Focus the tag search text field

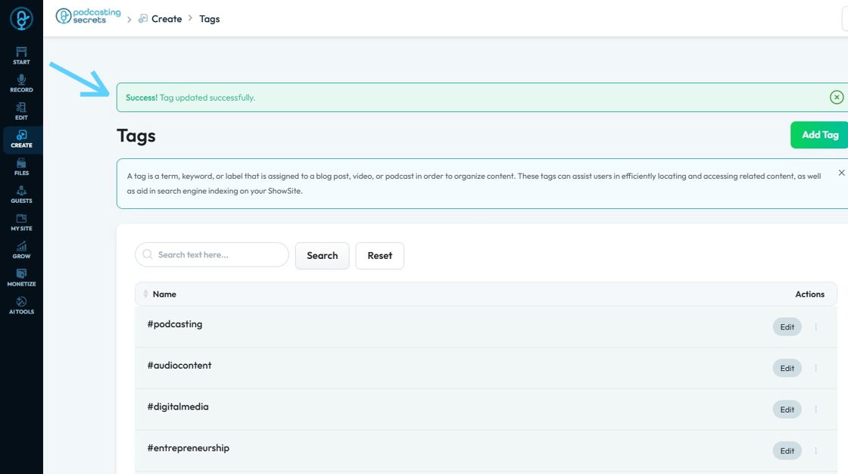(x=220, y=255)
